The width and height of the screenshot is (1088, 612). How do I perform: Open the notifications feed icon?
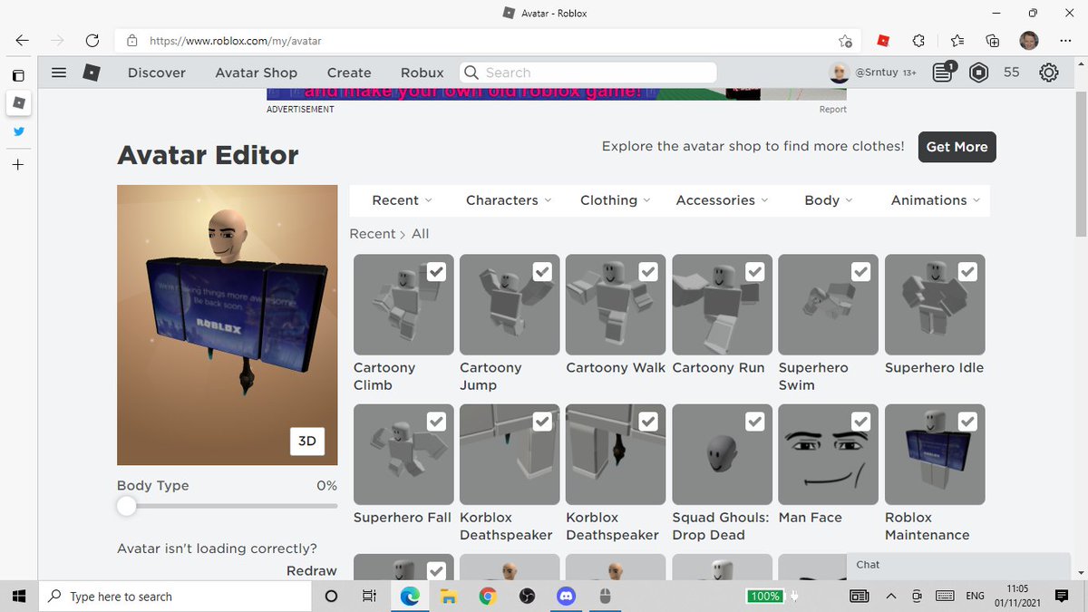click(943, 73)
